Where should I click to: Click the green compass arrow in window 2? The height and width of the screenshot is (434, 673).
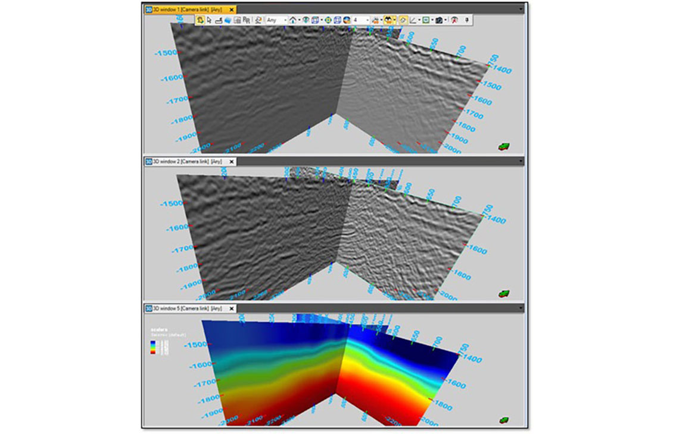coord(504,293)
